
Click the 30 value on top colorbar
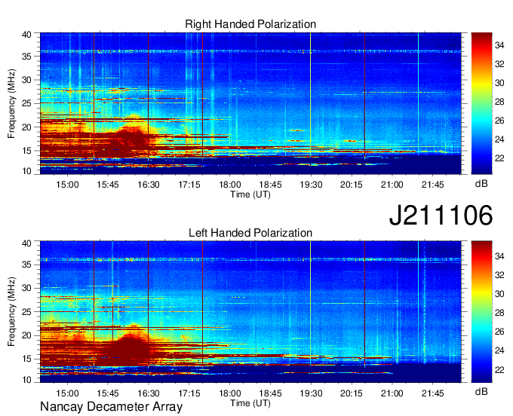pos(499,83)
